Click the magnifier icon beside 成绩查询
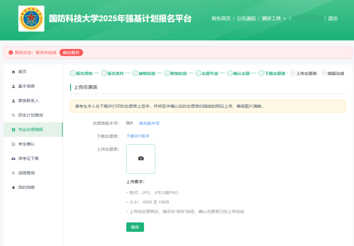The height and width of the screenshot is (246, 354). click(13, 173)
